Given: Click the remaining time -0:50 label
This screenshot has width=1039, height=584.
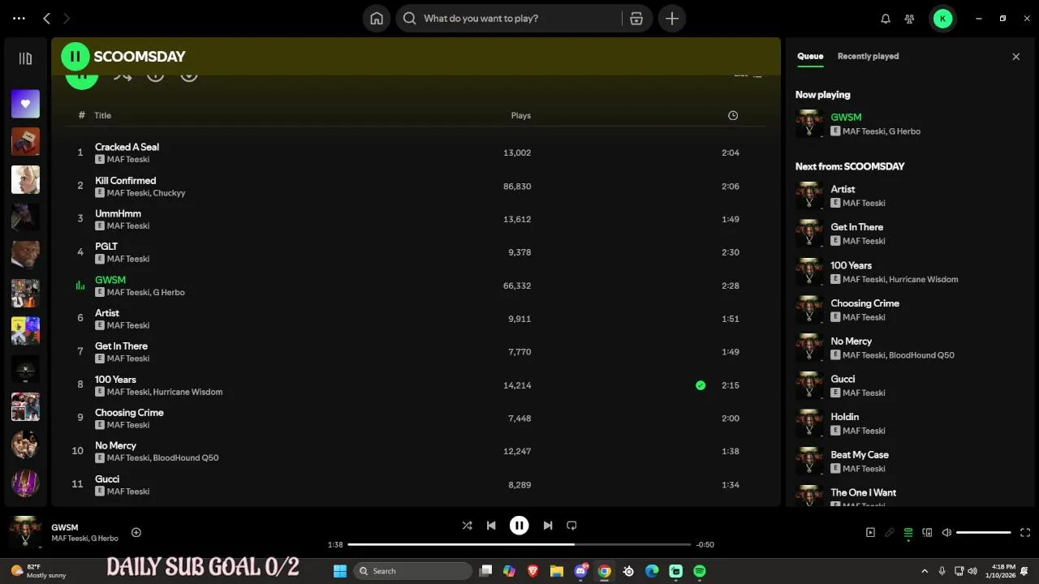Looking at the screenshot, I should coord(705,544).
